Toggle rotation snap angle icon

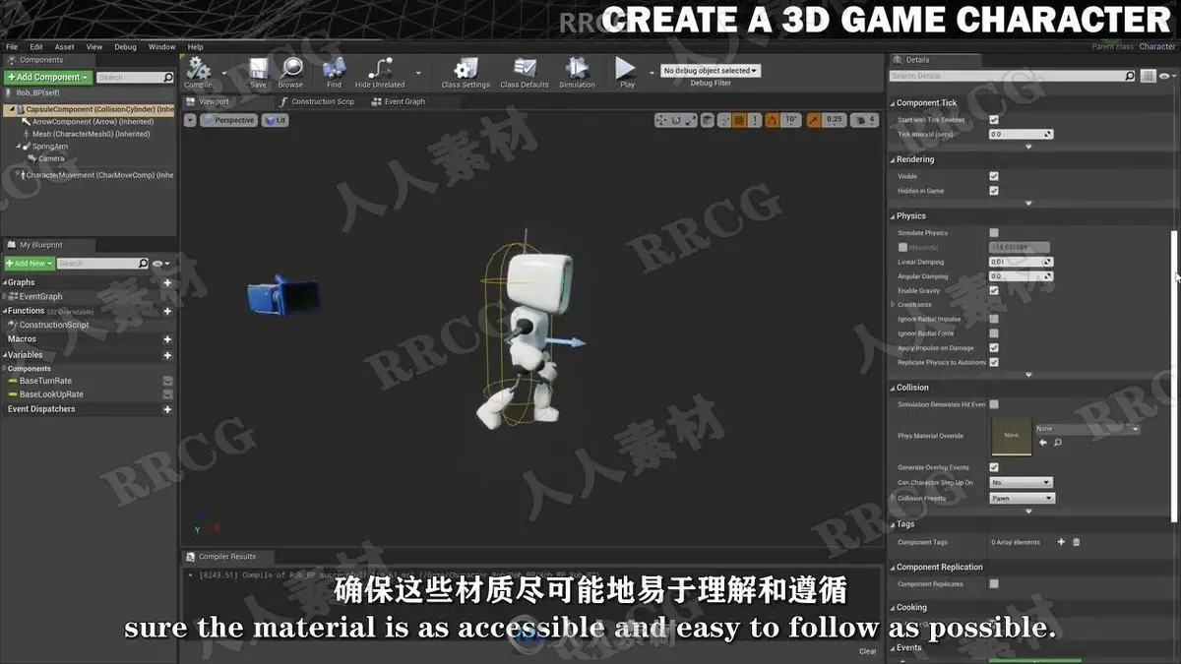tap(772, 120)
